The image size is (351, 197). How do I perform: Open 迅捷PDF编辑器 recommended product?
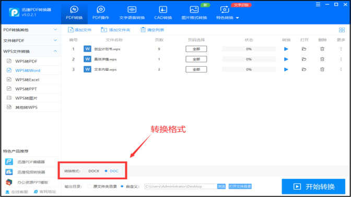25,162
